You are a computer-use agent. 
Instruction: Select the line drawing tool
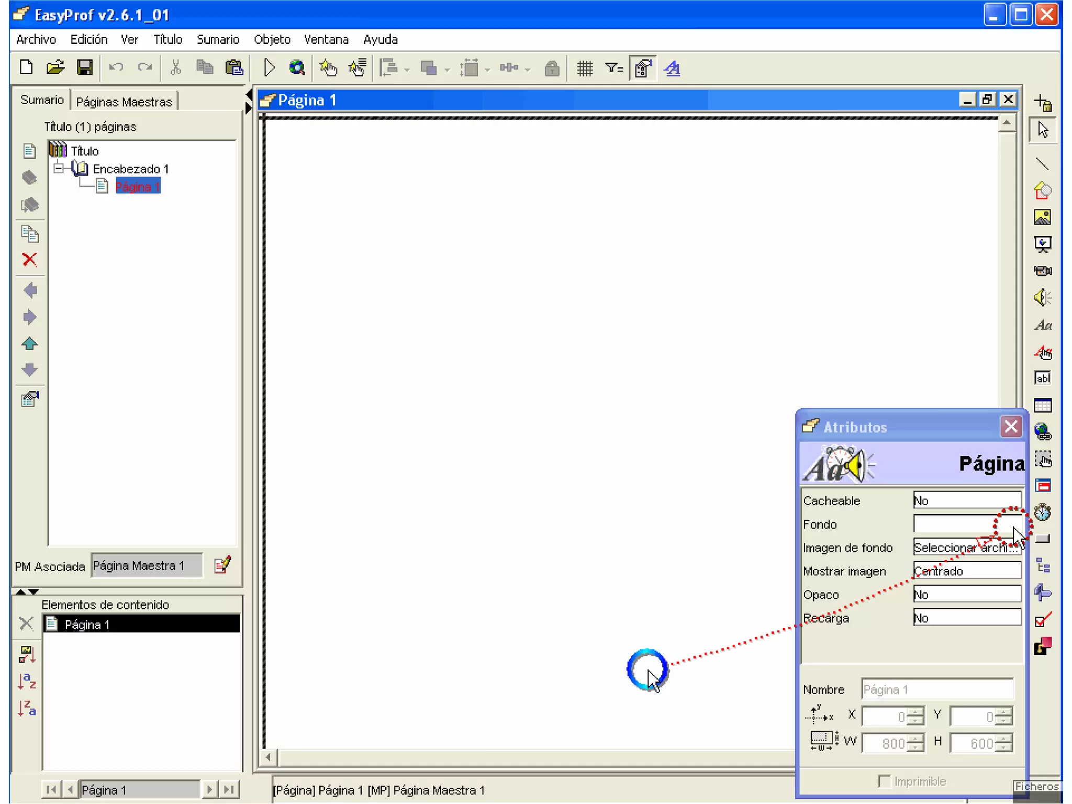(1043, 164)
